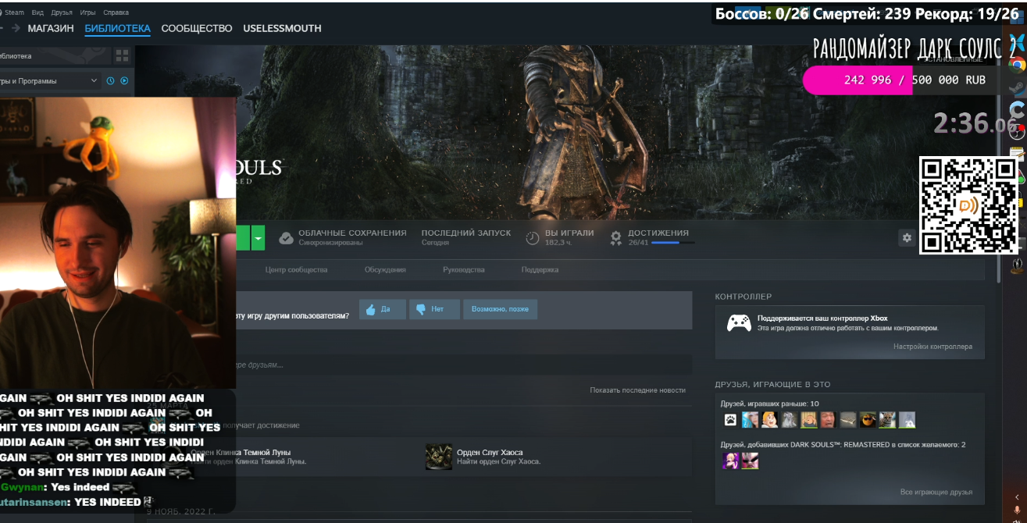Click Все играющие друзья link
The height and width of the screenshot is (523, 1027).
coord(936,493)
